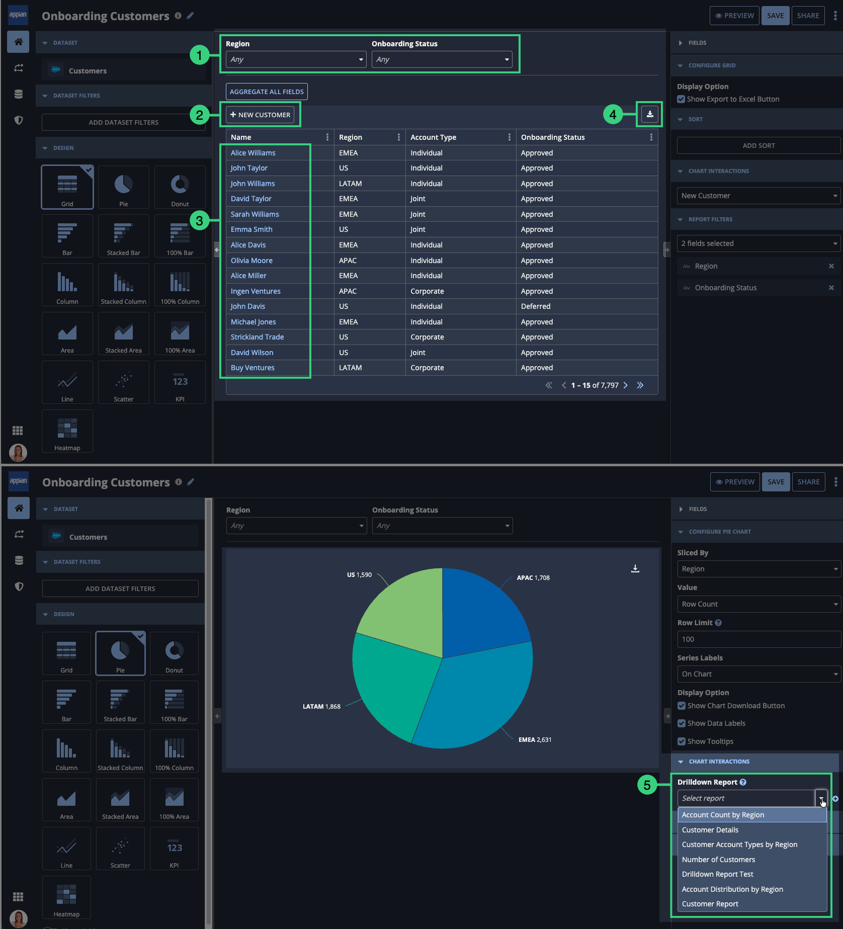Choose the 100% Area chart in lower design panel
The height and width of the screenshot is (929, 843).
click(x=174, y=800)
